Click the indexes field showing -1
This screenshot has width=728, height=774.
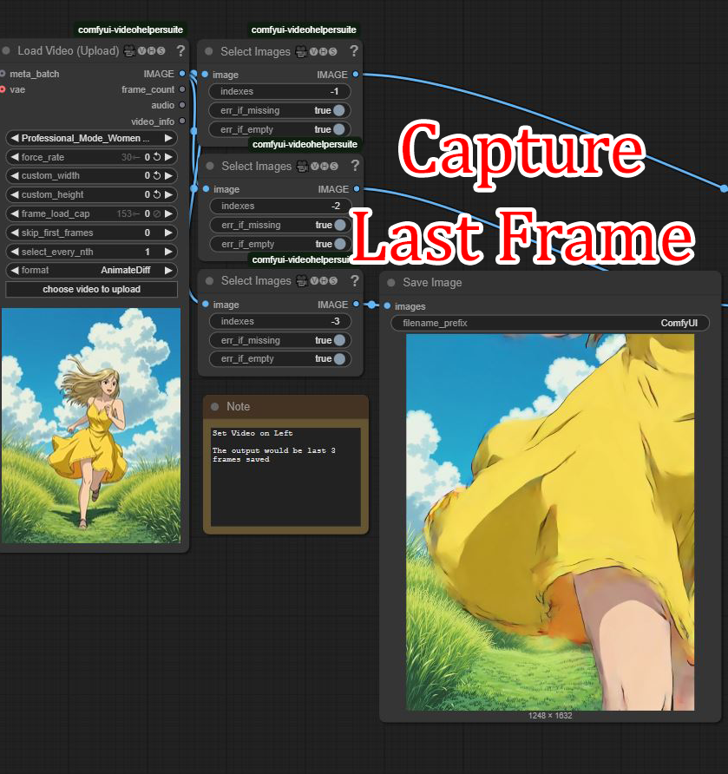pos(280,91)
